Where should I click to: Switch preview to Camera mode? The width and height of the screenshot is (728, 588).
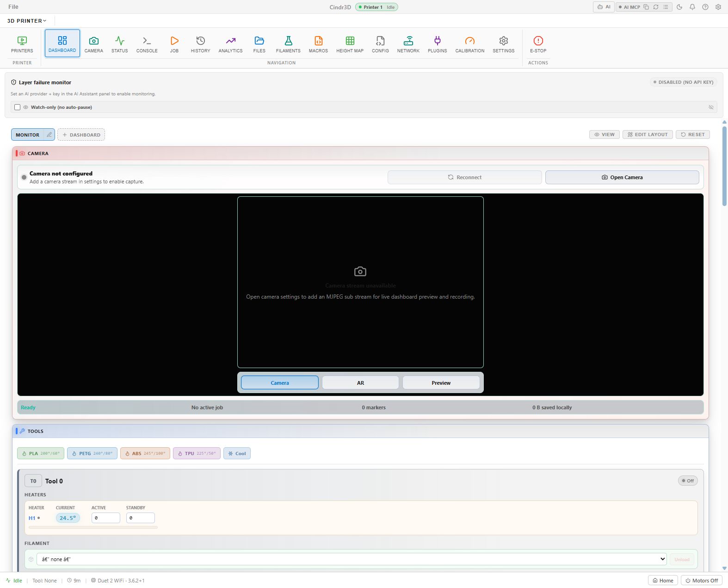[x=280, y=382]
